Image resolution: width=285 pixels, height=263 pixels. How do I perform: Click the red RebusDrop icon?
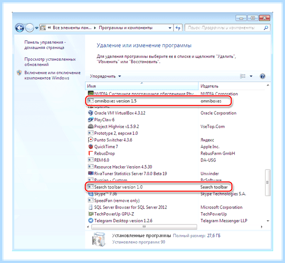(91, 153)
